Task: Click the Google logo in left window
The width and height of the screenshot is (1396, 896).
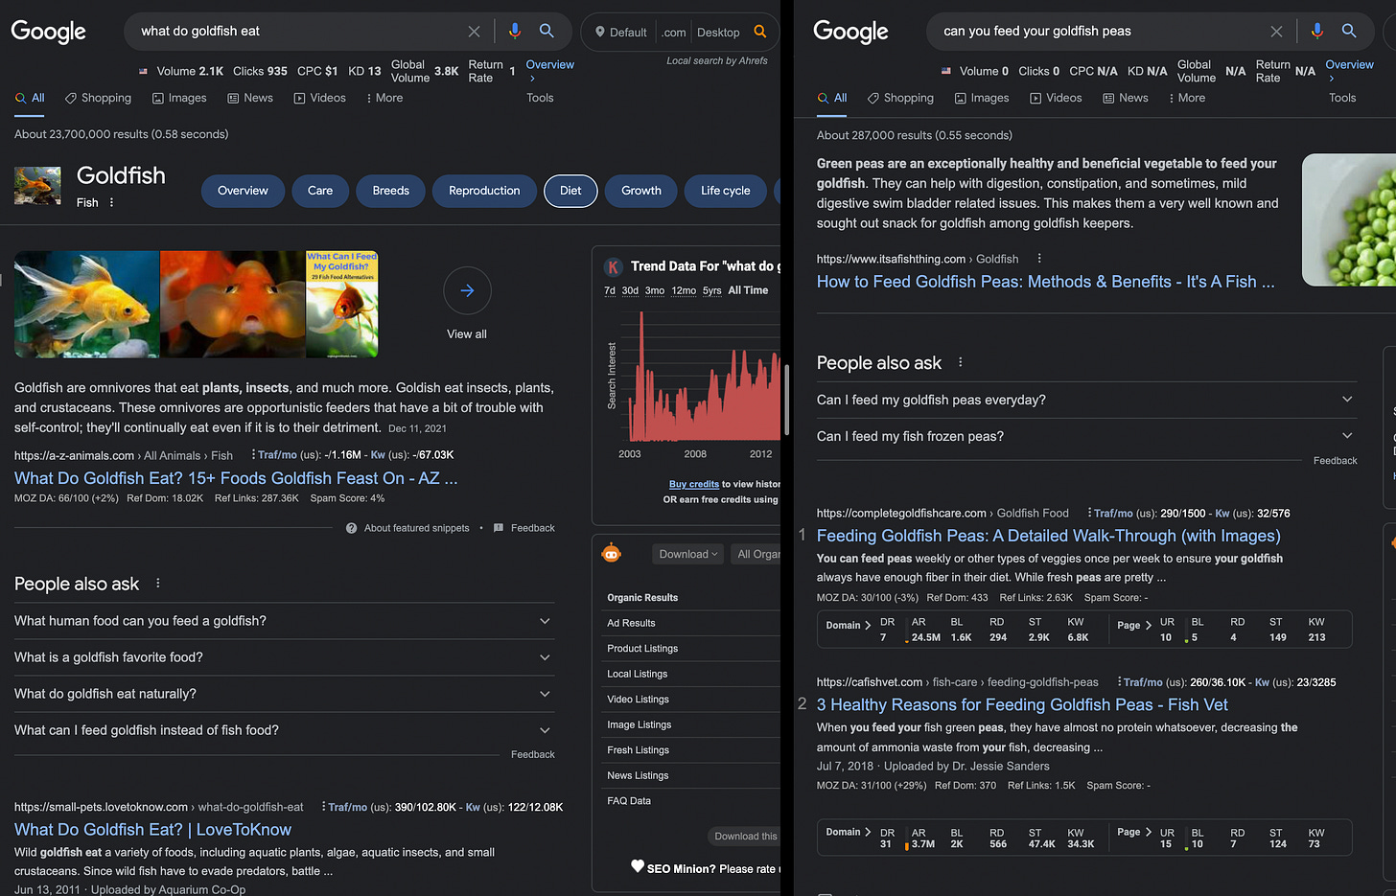Action: coord(48,32)
